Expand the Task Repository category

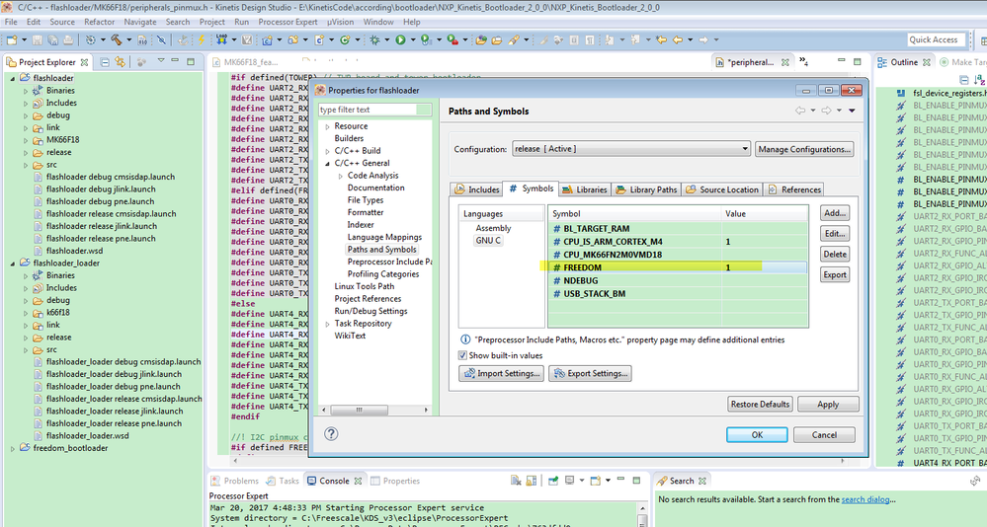(327, 324)
